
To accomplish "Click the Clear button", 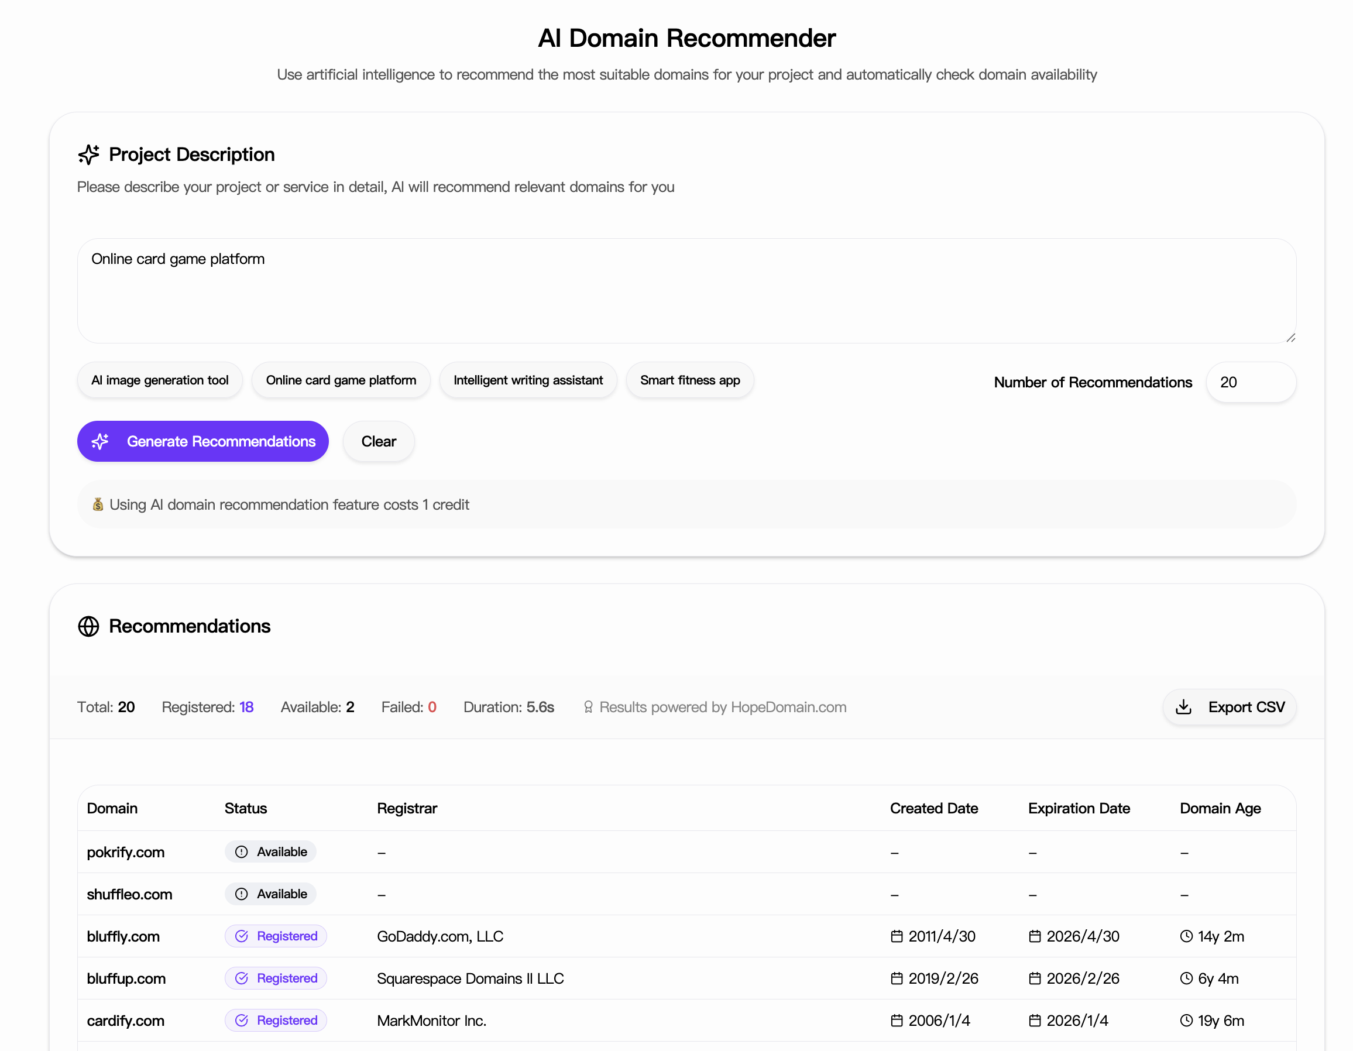I will point(379,441).
